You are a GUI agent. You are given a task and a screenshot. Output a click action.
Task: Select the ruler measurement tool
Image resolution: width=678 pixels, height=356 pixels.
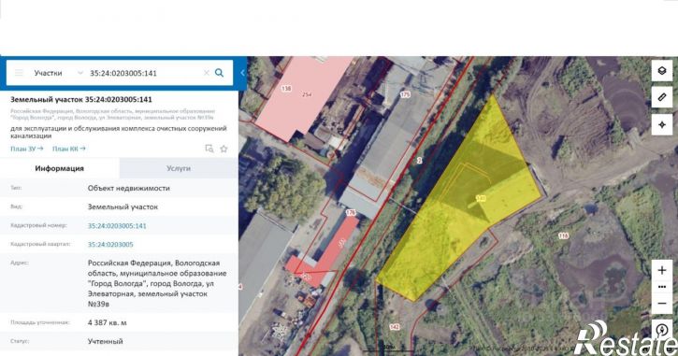(x=662, y=97)
